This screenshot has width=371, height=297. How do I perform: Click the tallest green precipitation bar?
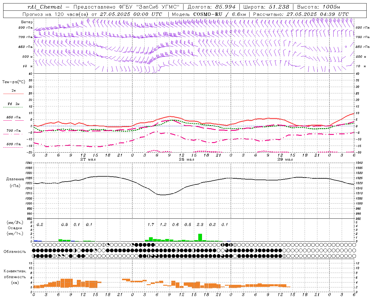point(200,238)
